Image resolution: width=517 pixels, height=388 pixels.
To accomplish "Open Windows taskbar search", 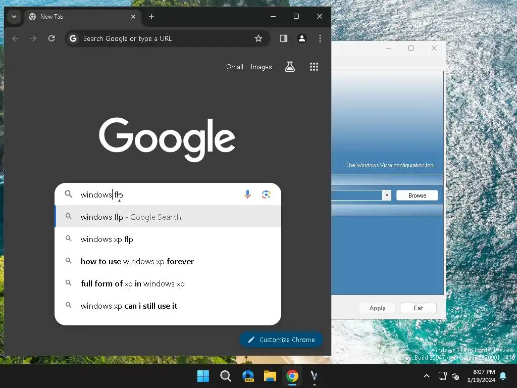I will 226,376.
